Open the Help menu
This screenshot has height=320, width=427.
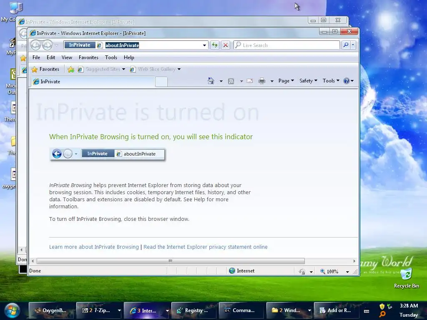coord(129,57)
